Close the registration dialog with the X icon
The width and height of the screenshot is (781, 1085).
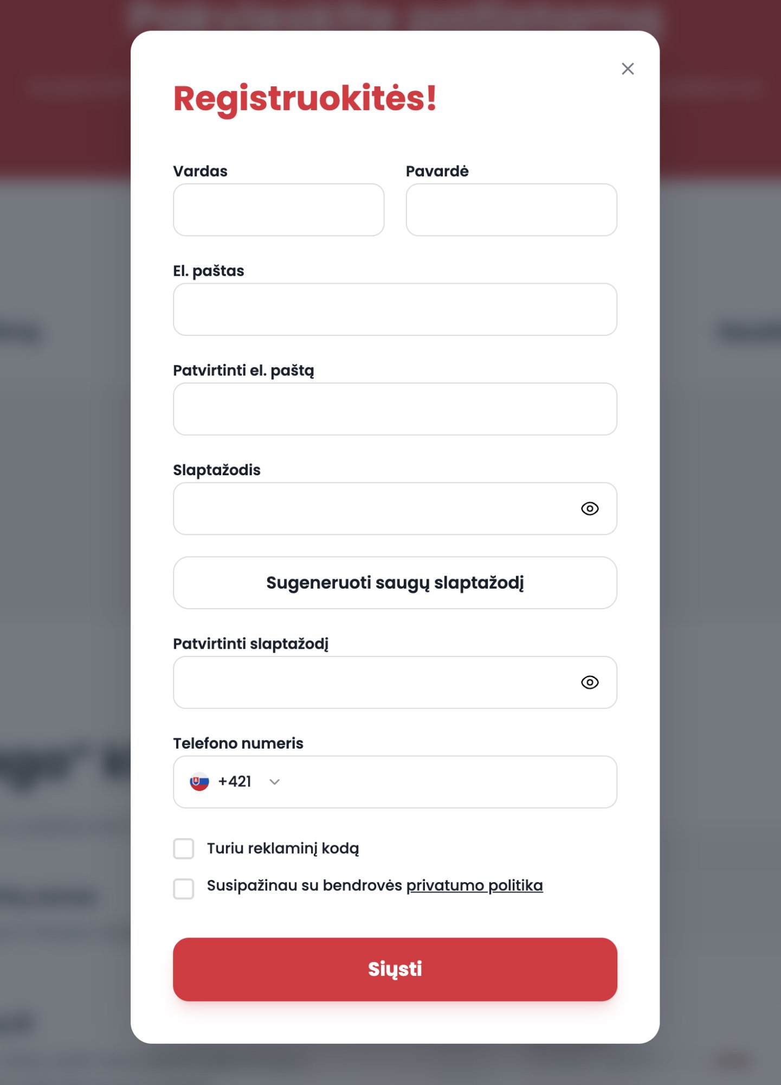(628, 69)
